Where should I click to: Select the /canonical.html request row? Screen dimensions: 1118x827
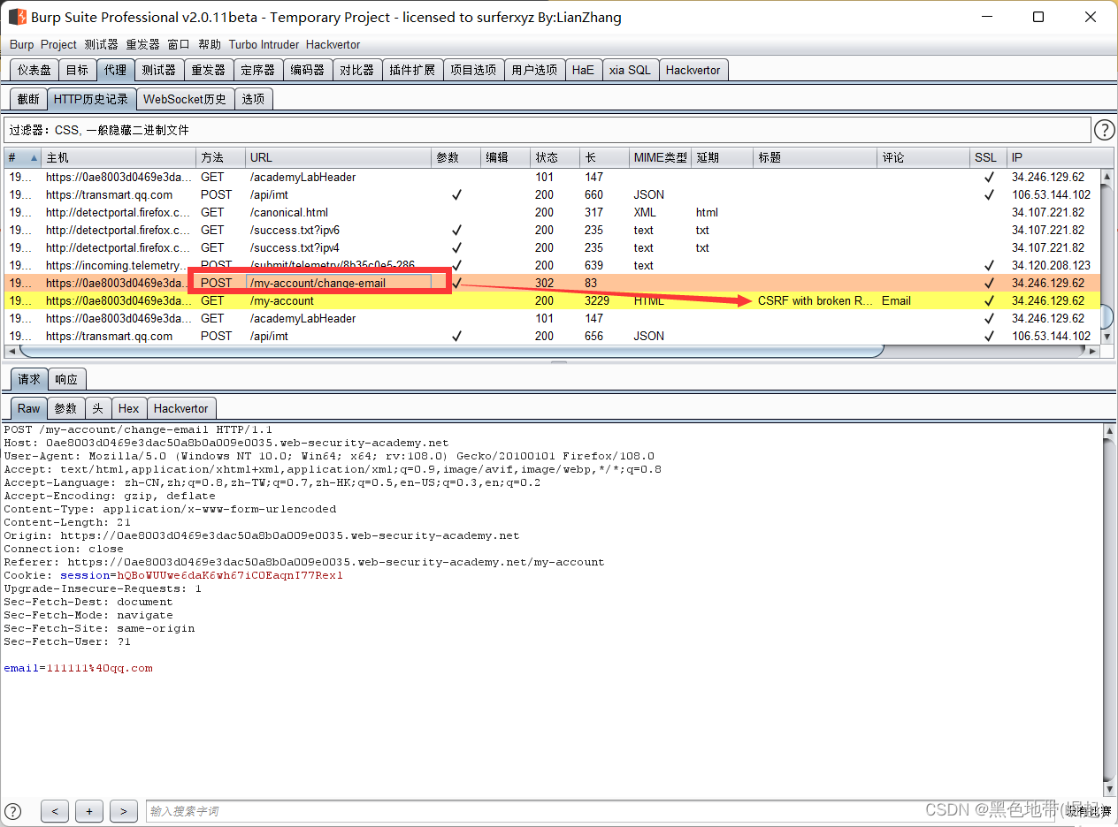tap(553, 212)
